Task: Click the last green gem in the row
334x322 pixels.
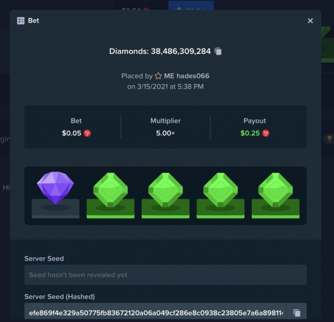Action: (x=275, y=190)
